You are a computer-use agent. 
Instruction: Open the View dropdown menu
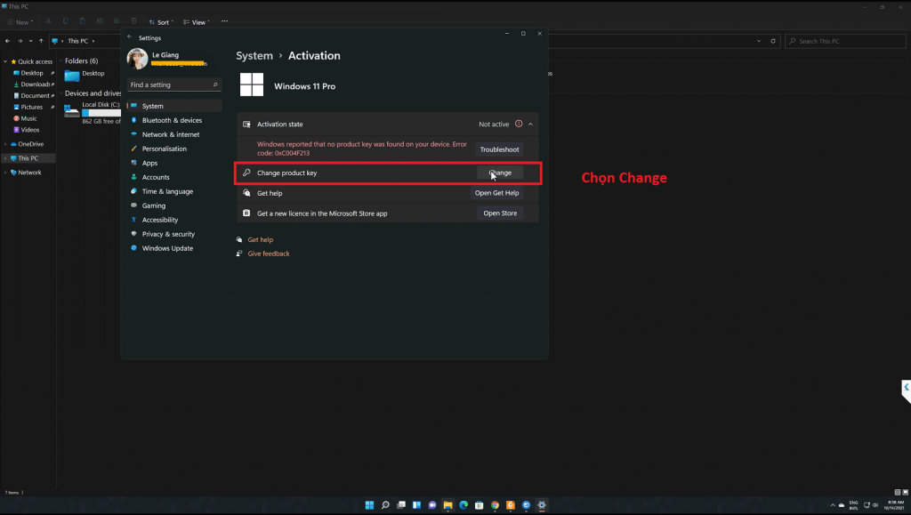[197, 20]
